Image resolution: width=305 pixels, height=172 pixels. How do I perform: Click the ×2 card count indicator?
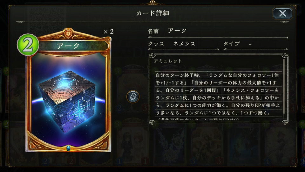point(109,32)
